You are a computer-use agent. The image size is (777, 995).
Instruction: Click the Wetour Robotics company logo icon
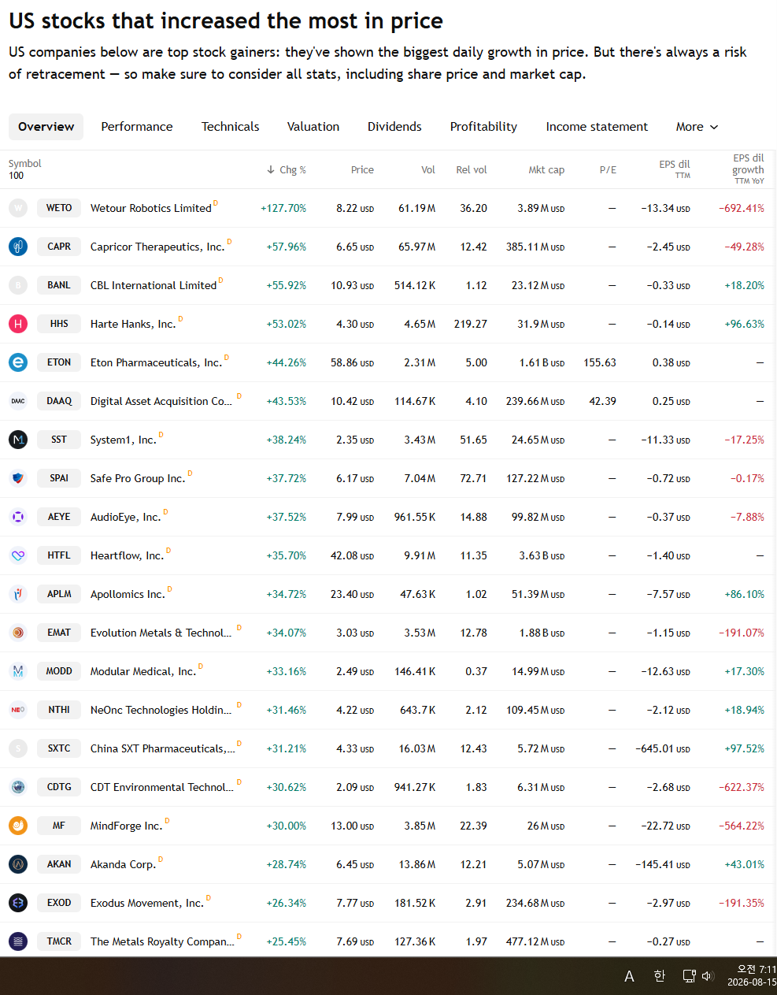18,208
